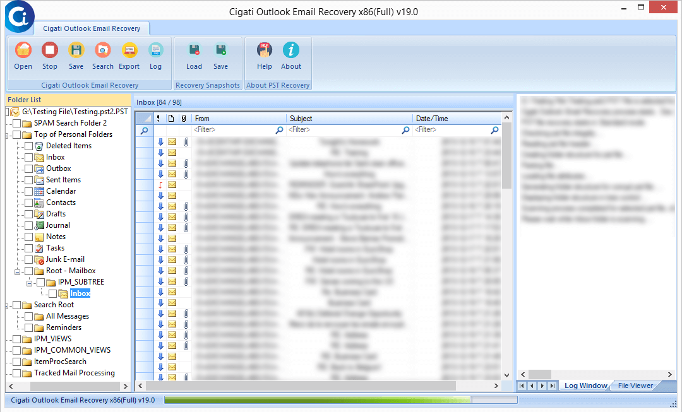Click the From filter magnifier icon

(x=279, y=130)
